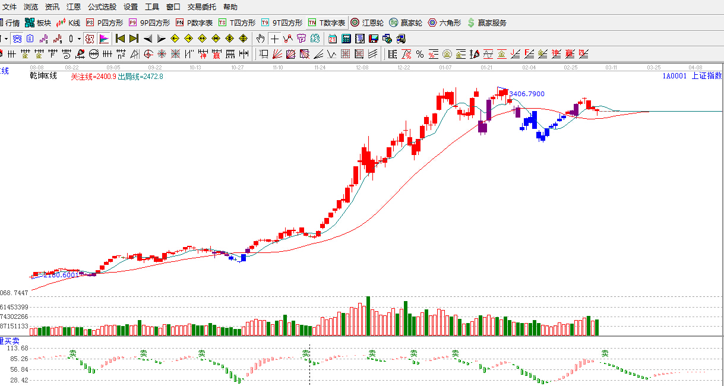The width and height of the screenshot is (724, 386).
Task: Open the 公式选股 menu
Action: tap(102, 7)
